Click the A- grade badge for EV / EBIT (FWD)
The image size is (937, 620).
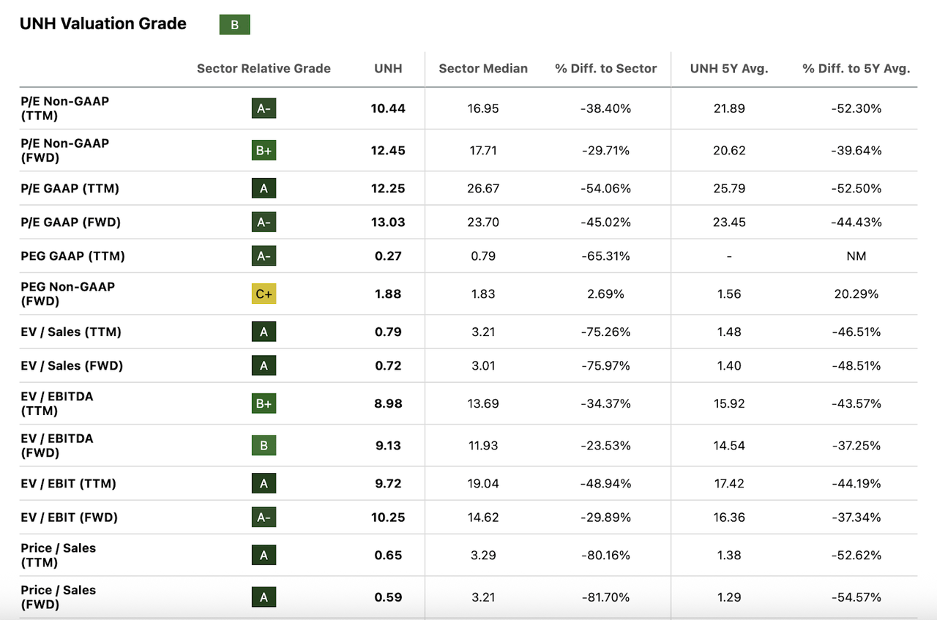click(264, 518)
